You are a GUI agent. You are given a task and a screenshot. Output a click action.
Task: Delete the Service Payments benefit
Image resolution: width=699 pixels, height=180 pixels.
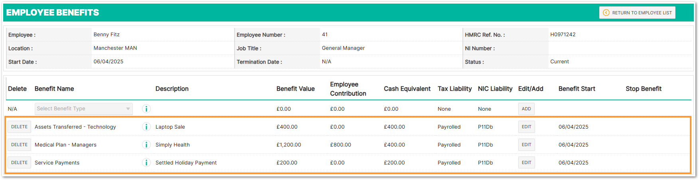click(19, 162)
